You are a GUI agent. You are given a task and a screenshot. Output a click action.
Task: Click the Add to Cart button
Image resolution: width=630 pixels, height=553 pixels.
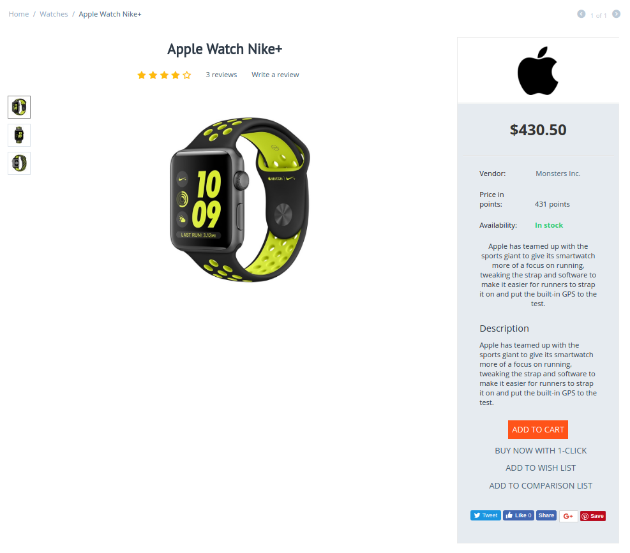pyautogui.click(x=538, y=430)
